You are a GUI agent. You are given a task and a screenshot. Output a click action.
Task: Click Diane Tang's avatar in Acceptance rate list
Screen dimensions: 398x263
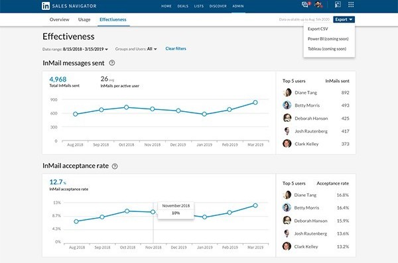tap(287, 195)
